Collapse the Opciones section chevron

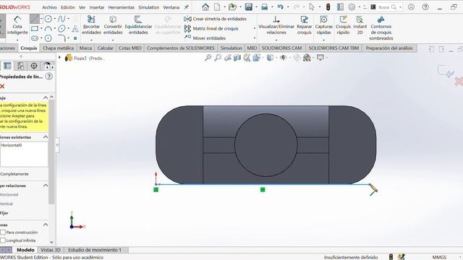[x=46, y=225]
